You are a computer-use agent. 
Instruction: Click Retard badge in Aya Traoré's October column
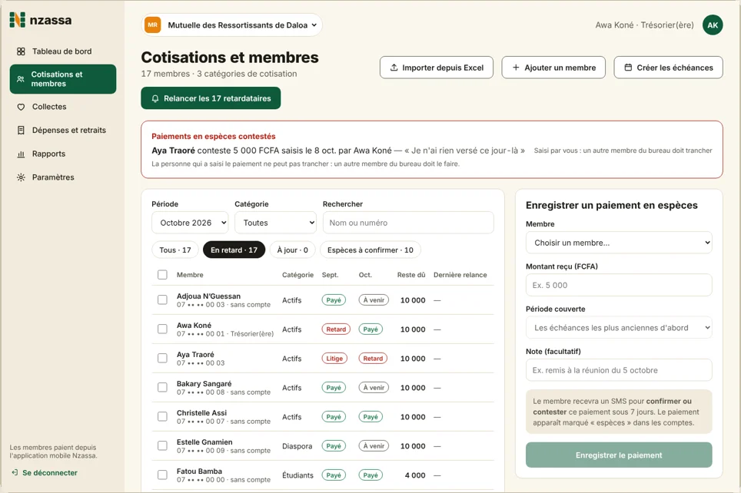click(373, 359)
